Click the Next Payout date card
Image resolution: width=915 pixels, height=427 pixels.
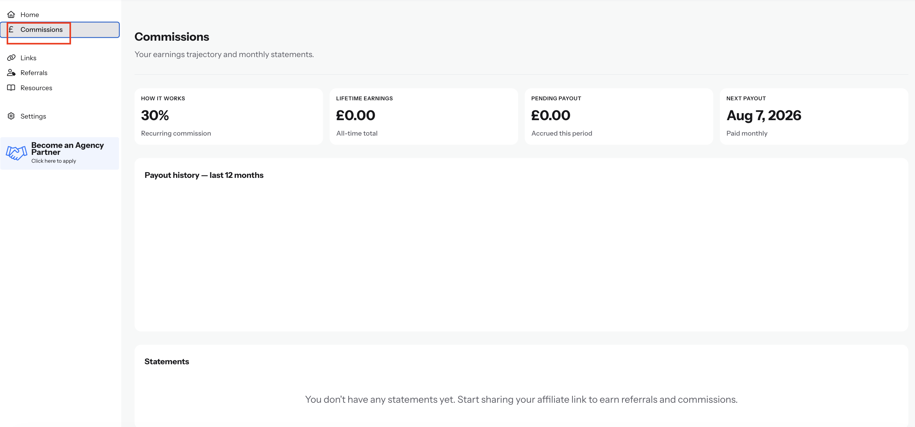(x=813, y=116)
